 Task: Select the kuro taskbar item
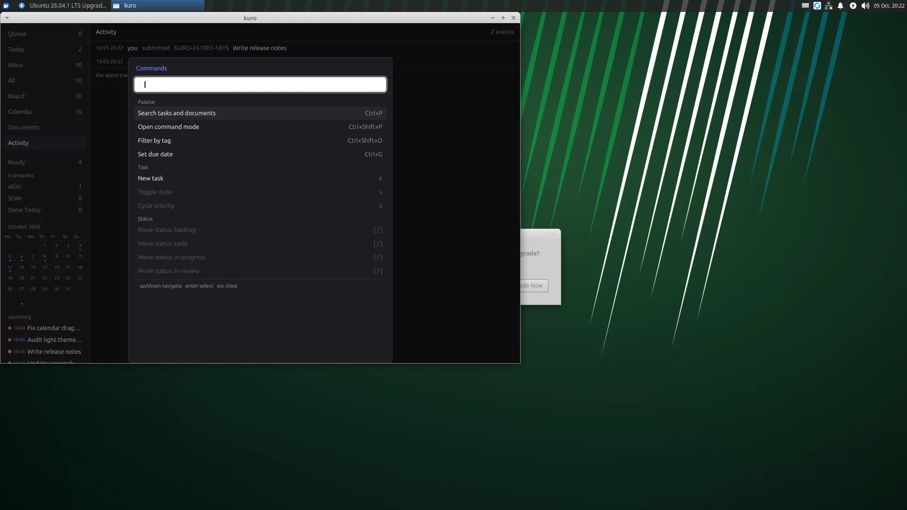(158, 6)
